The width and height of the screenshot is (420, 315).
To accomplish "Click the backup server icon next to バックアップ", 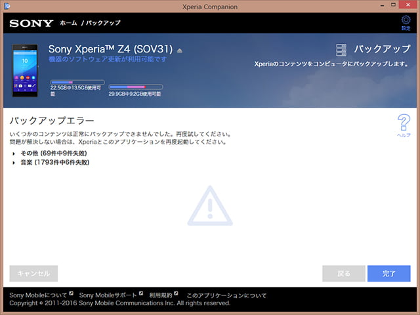I will click(341, 50).
